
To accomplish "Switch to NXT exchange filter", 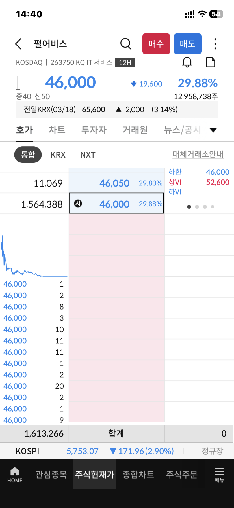I will point(88,155).
